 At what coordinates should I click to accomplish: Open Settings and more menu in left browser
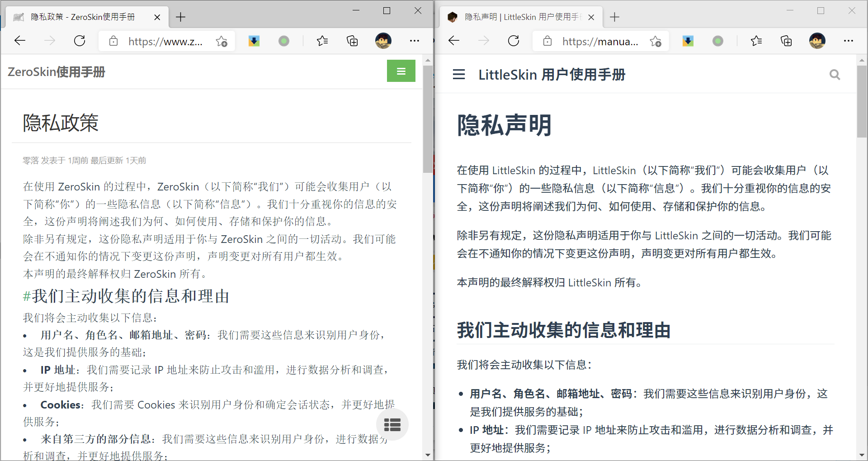414,41
